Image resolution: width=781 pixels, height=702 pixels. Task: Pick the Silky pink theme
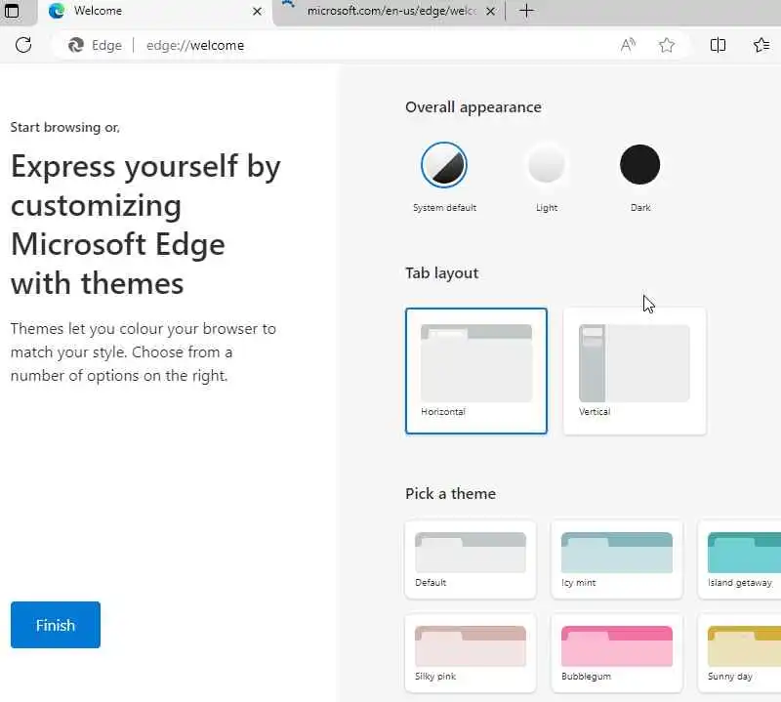[471, 652]
